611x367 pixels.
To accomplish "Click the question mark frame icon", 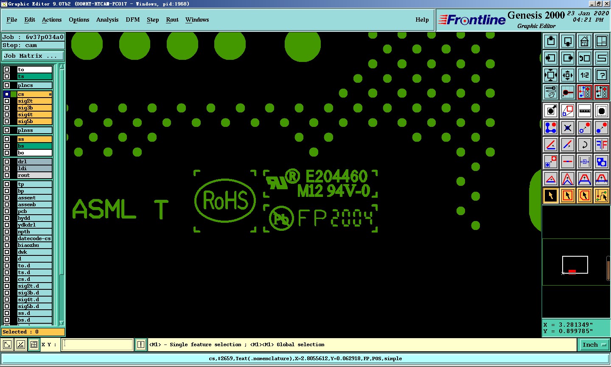I will (x=602, y=75).
